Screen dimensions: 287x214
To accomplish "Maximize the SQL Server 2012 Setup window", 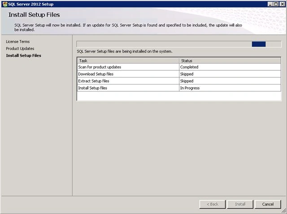I will (x=276, y=4).
